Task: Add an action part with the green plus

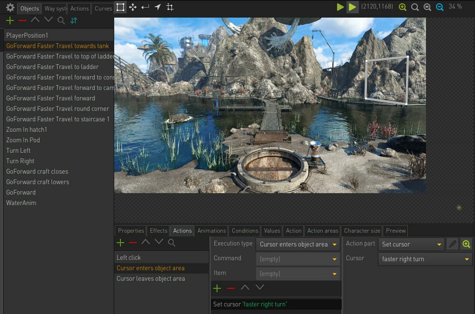Action: coord(217,288)
